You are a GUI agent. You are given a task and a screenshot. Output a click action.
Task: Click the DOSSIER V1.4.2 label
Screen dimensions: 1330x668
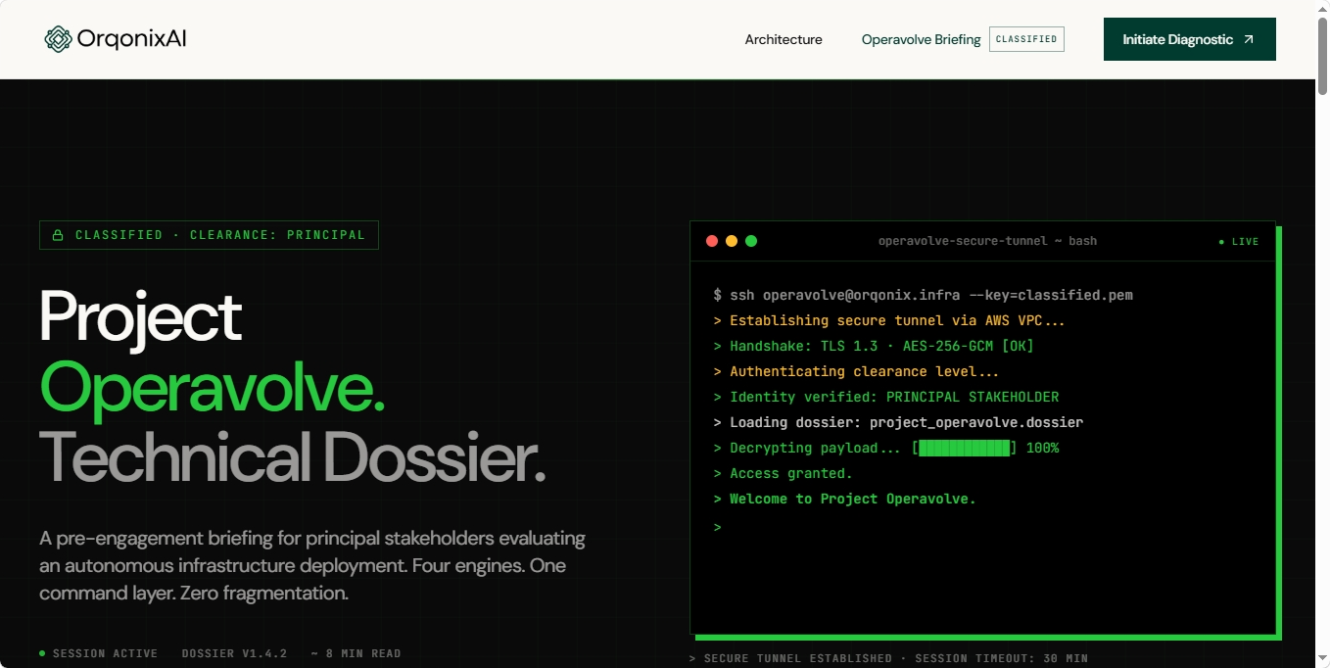(234, 653)
